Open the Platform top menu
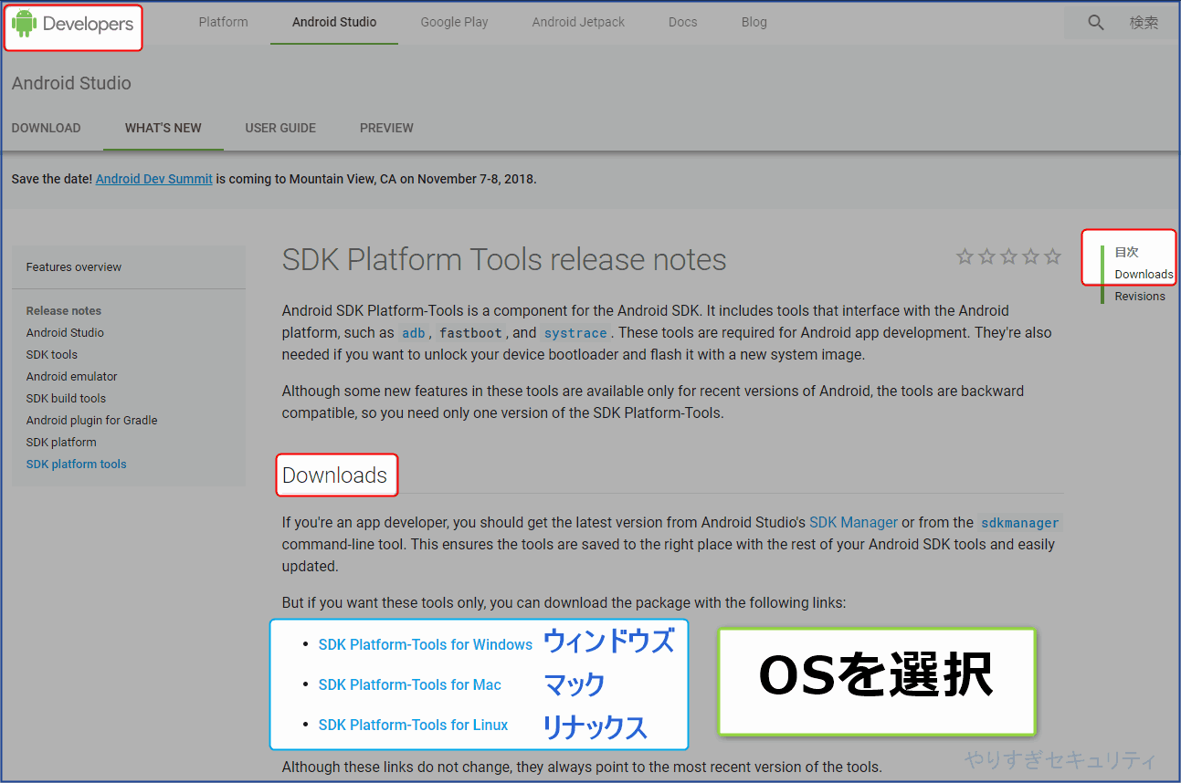This screenshot has width=1181, height=783. click(223, 22)
